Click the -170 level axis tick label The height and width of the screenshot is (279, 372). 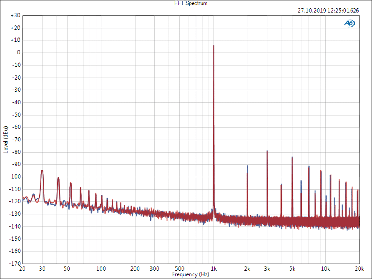[x=15, y=263]
